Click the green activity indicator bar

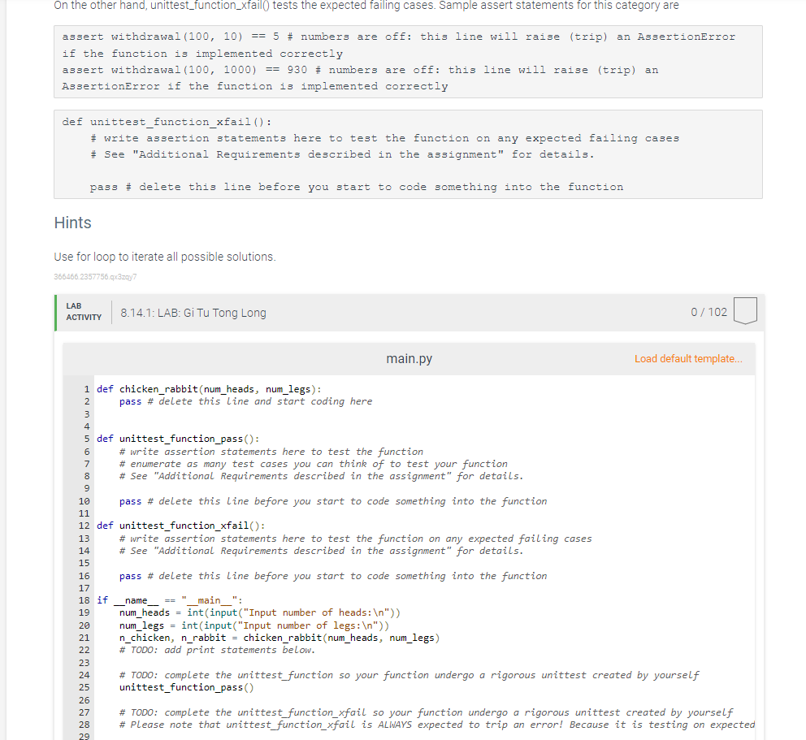pos(55,311)
